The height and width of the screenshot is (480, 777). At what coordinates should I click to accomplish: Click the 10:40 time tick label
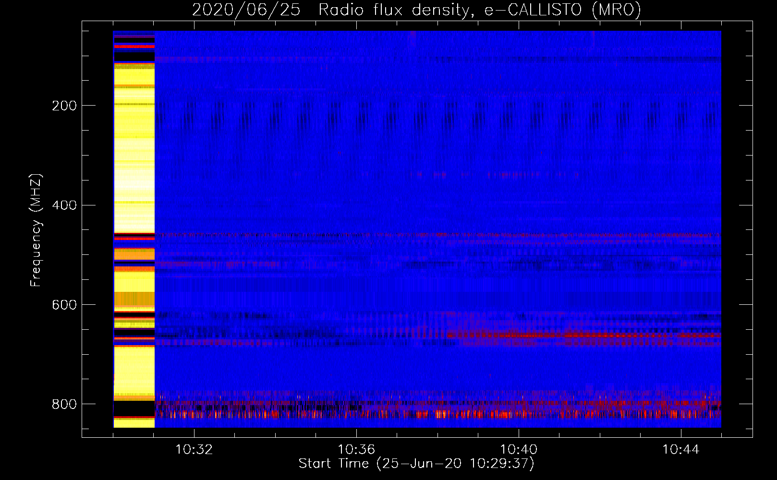point(519,450)
